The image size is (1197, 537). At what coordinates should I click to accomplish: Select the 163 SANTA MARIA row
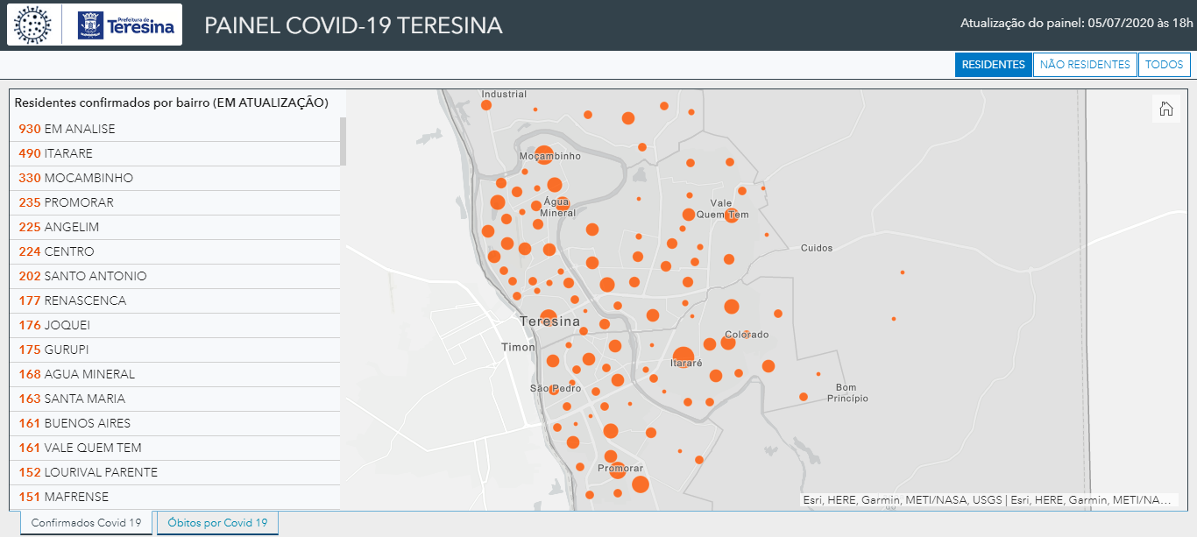(174, 399)
